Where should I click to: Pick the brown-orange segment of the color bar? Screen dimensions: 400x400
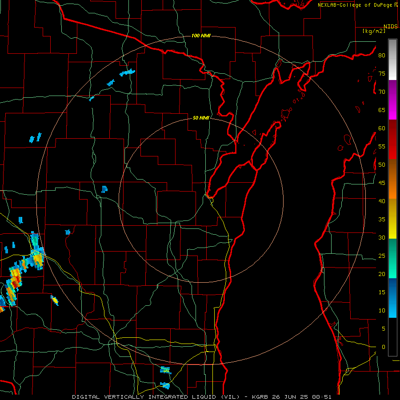click(392, 179)
